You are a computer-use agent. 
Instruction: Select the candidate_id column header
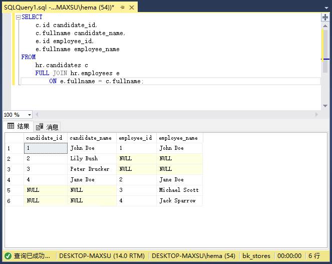coord(46,138)
